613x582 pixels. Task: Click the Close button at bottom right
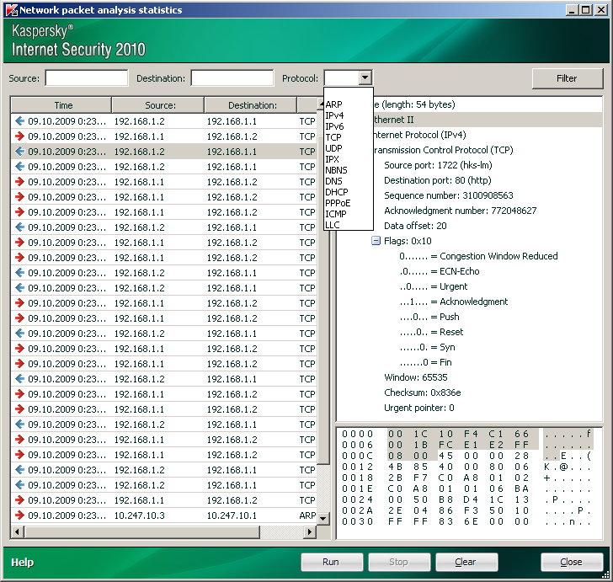tap(572, 562)
